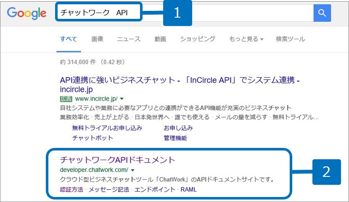Expand the arrow next to developer.chatwork.com/
The width and height of the screenshot is (349, 202).
coord(132,170)
